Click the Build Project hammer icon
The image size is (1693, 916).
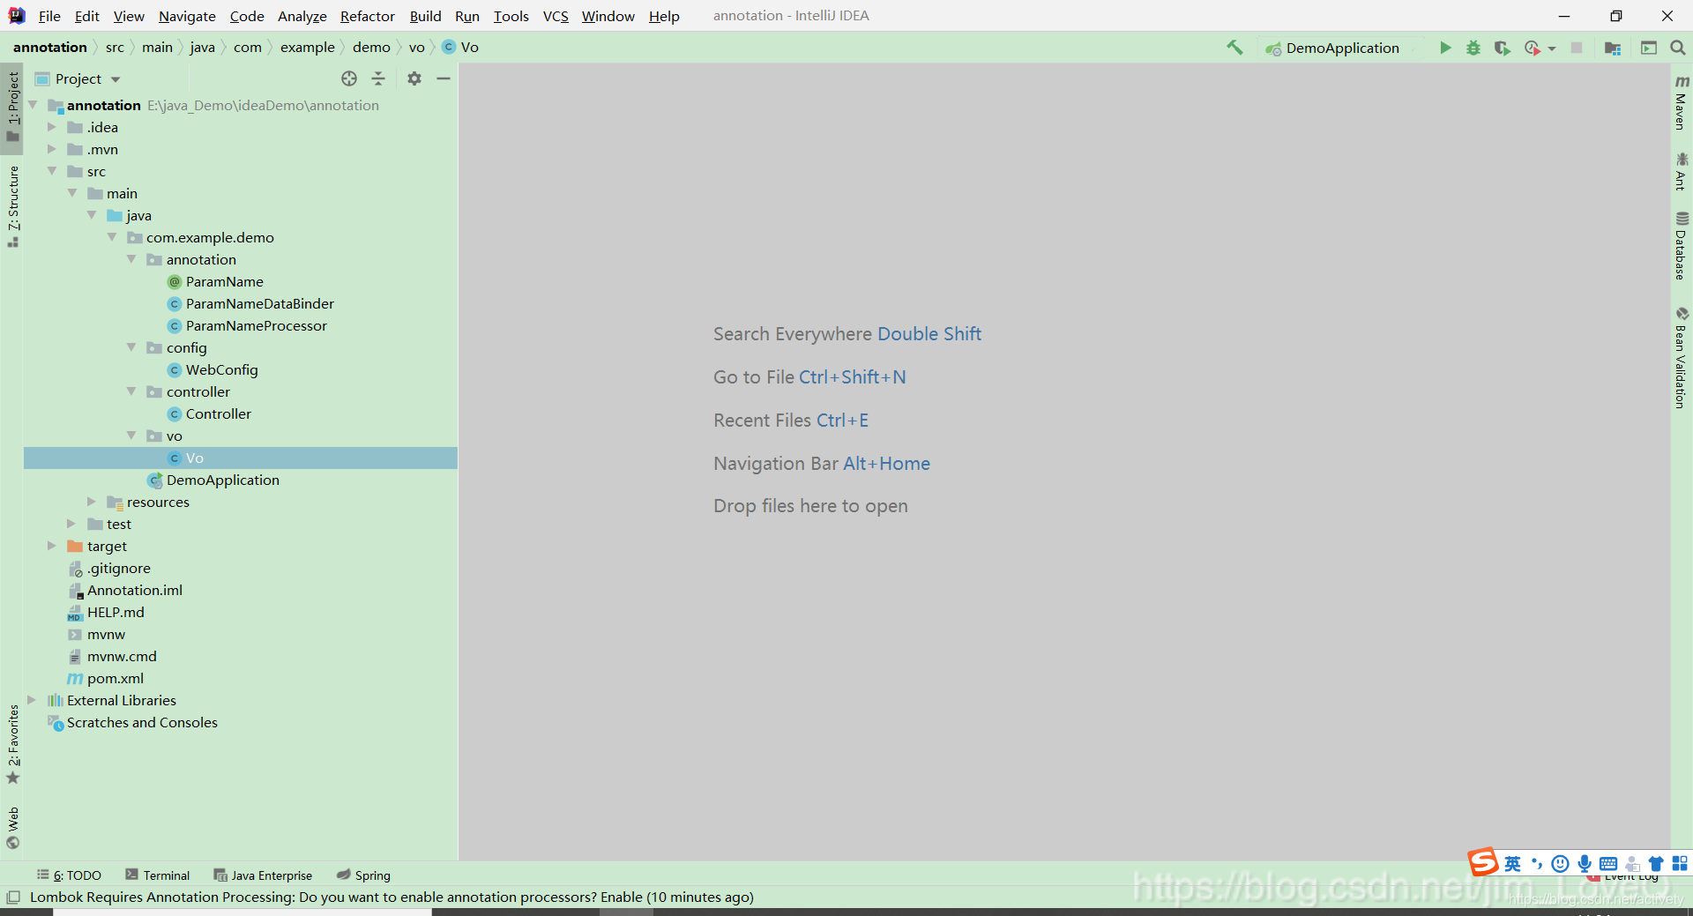1234,48
